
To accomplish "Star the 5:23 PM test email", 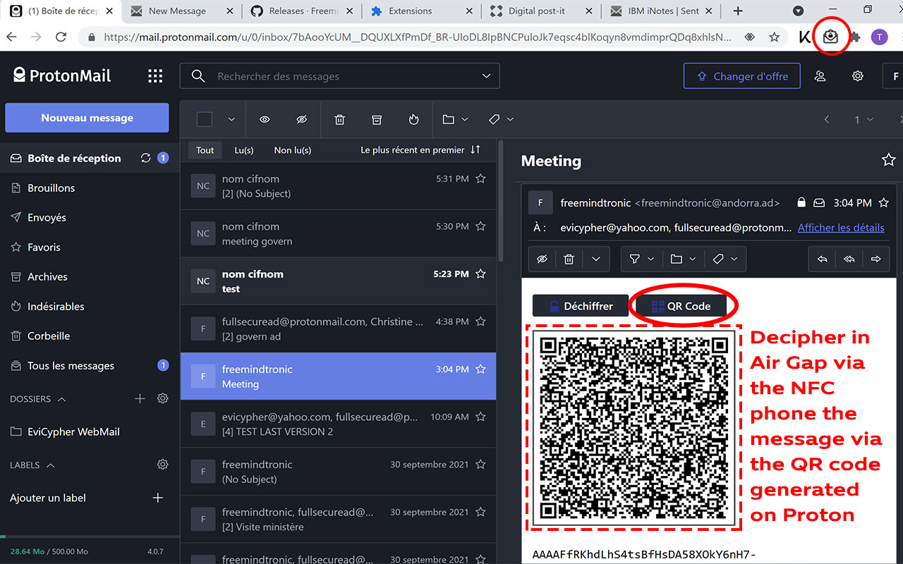I will (480, 274).
